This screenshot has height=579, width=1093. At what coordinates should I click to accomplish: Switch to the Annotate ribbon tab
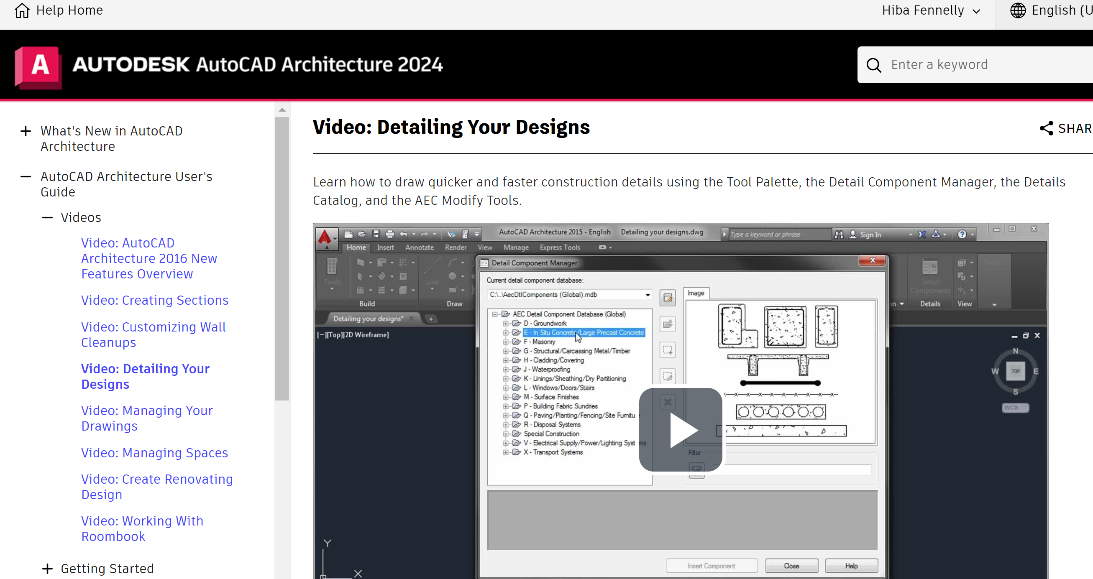pos(419,248)
